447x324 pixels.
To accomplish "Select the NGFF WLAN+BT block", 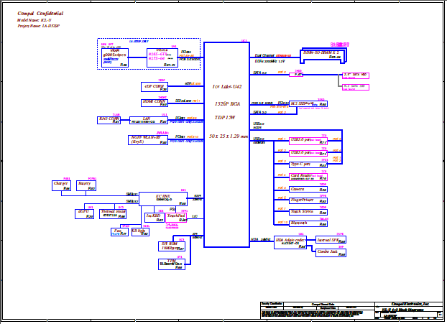I will [149, 139].
